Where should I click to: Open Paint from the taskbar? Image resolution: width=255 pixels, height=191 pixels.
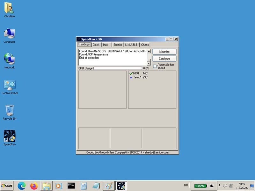[x=108, y=186]
